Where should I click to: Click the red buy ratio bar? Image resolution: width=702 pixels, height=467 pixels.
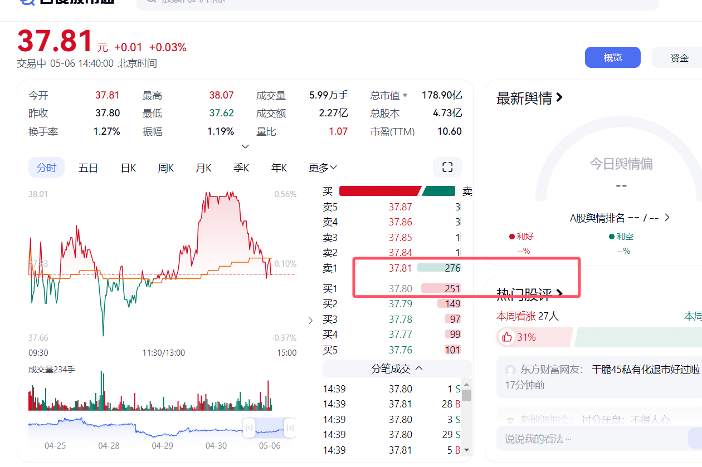[x=380, y=191]
